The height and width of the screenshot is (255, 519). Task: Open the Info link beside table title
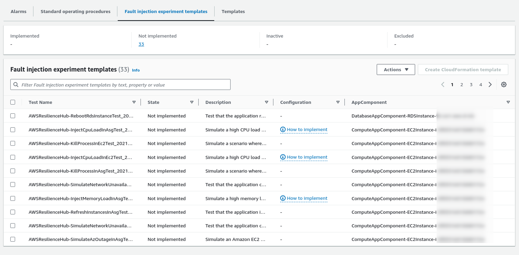click(136, 70)
